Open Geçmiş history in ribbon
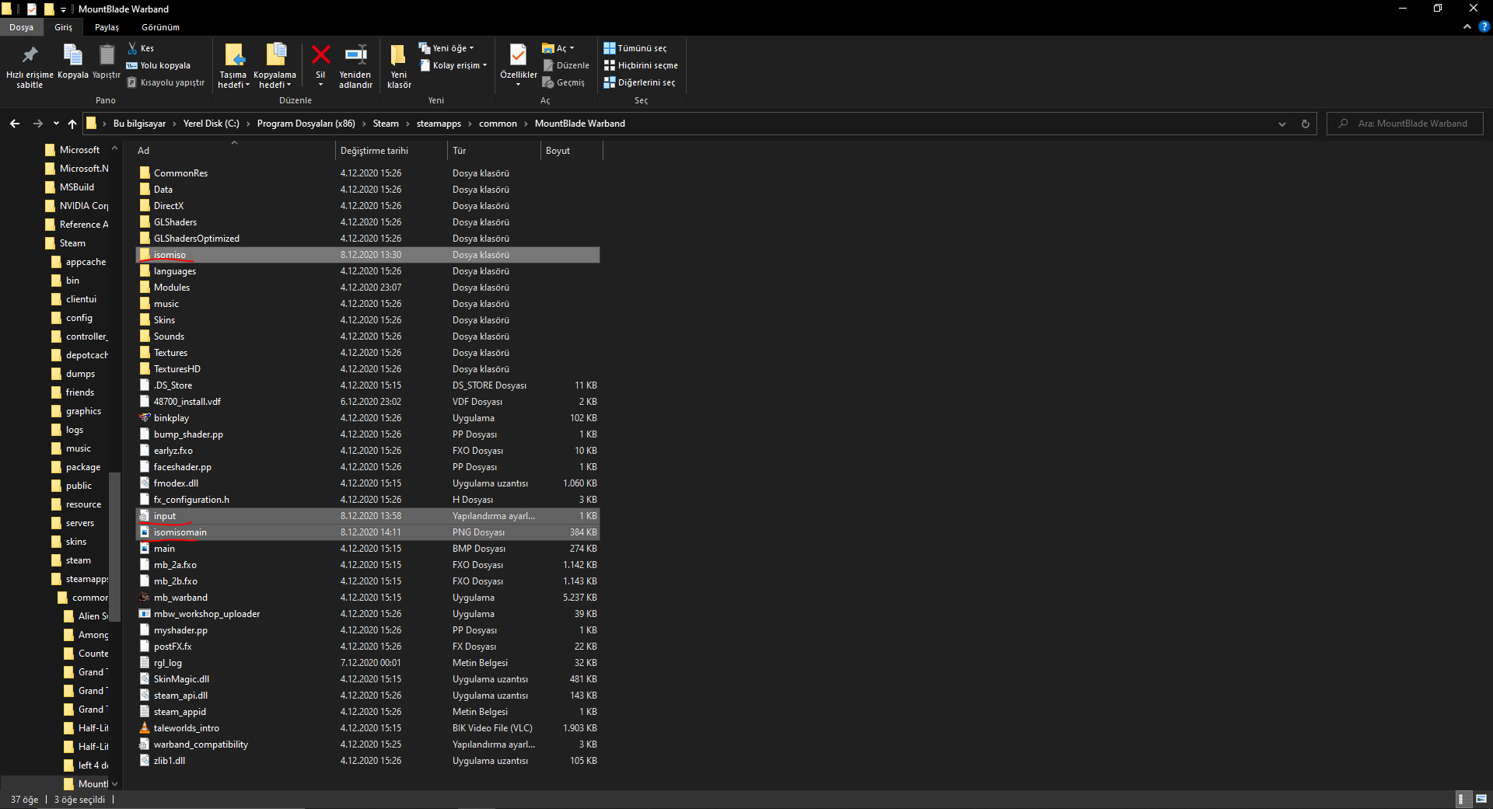This screenshot has width=1493, height=809. tap(565, 82)
